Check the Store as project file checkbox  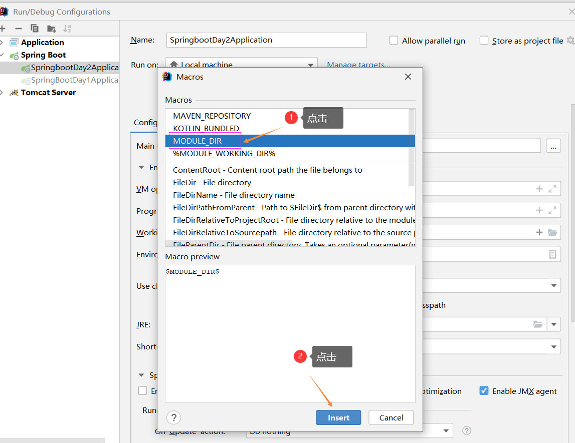point(484,40)
